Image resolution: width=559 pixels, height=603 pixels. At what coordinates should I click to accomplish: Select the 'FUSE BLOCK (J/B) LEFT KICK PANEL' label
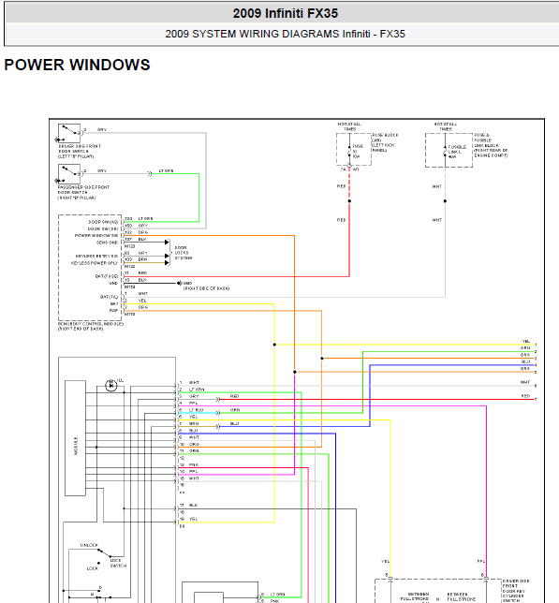(385, 142)
